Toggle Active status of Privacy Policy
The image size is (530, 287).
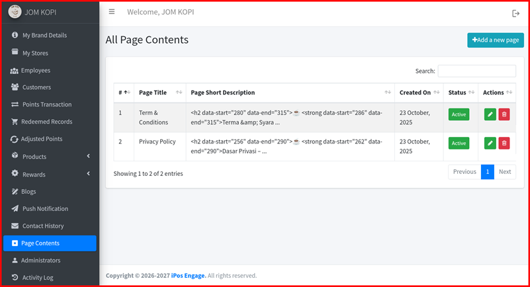coord(457,143)
